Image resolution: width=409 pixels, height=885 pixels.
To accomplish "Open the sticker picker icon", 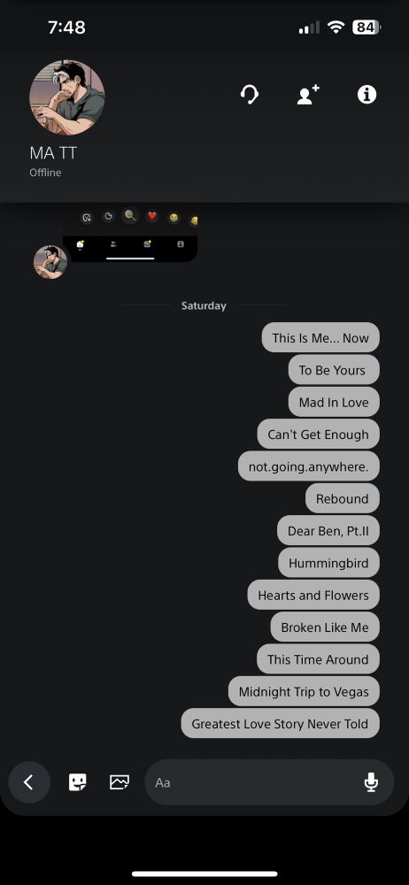I will pyautogui.click(x=77, y=782).
